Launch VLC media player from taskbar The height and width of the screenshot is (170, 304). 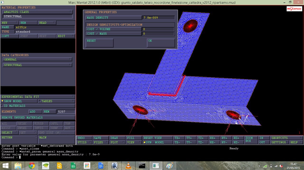pos(128,166)
